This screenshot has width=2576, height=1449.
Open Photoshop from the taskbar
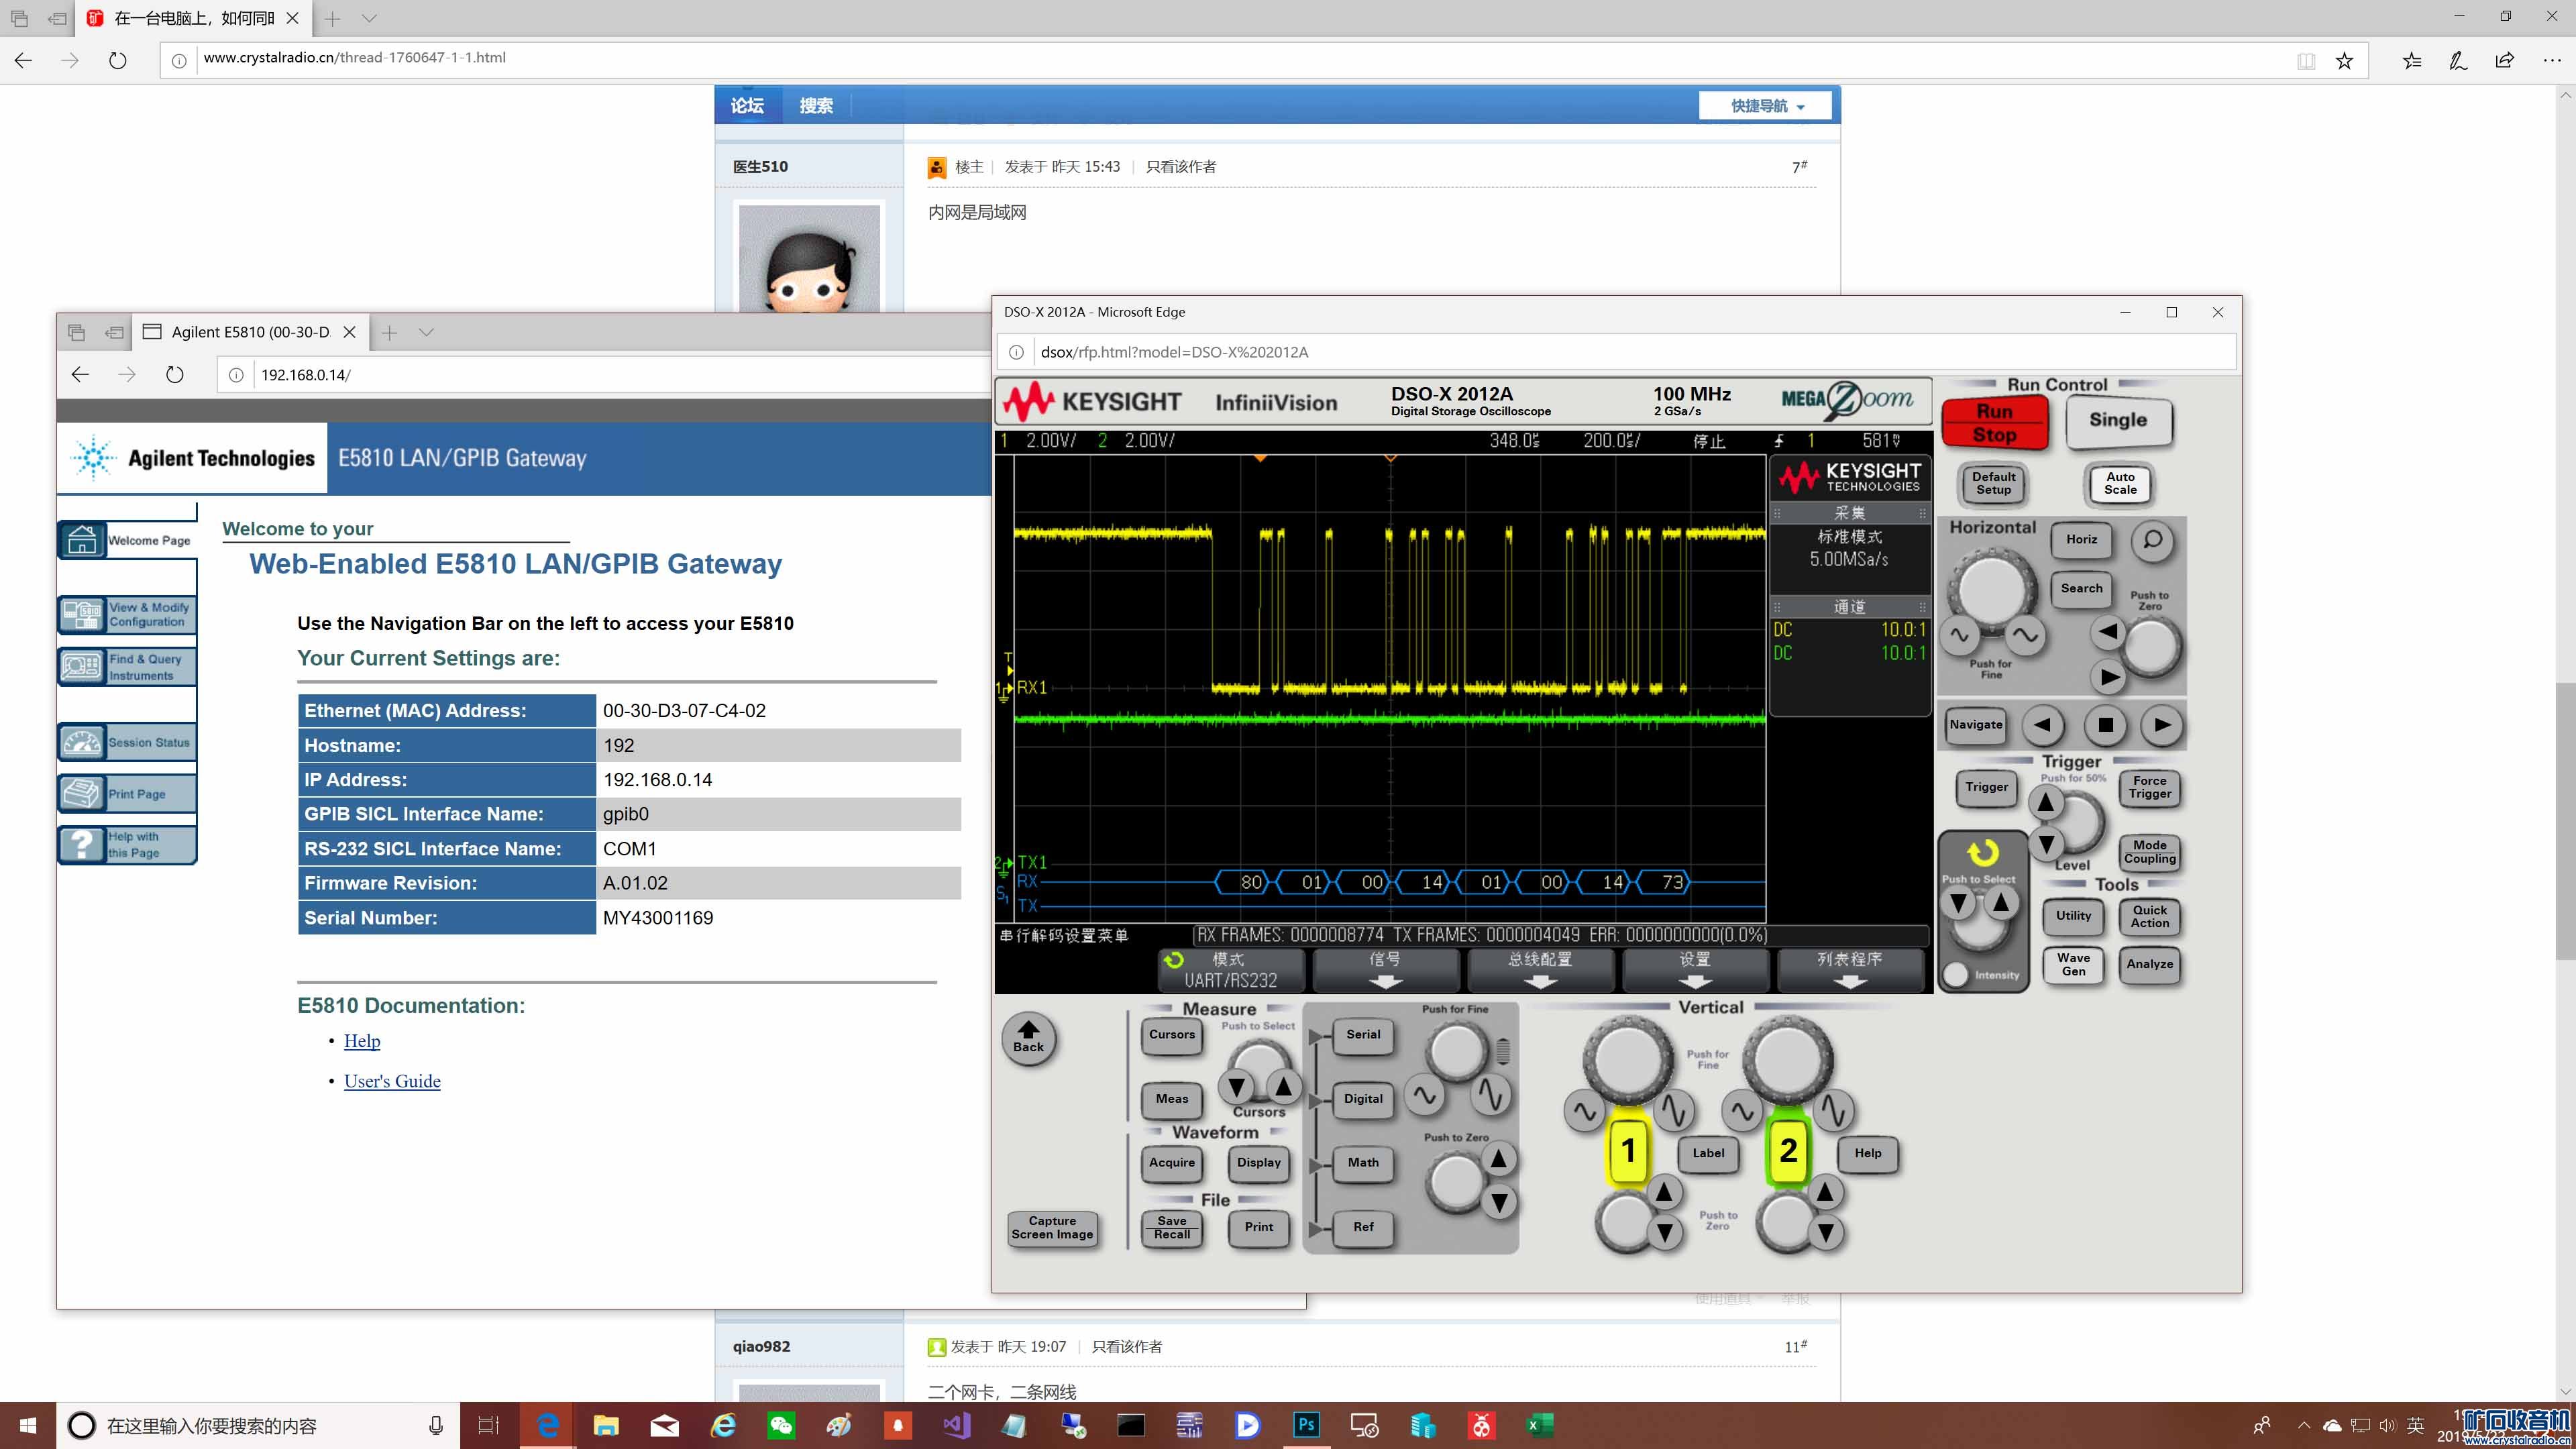tap(1306, 1425)
